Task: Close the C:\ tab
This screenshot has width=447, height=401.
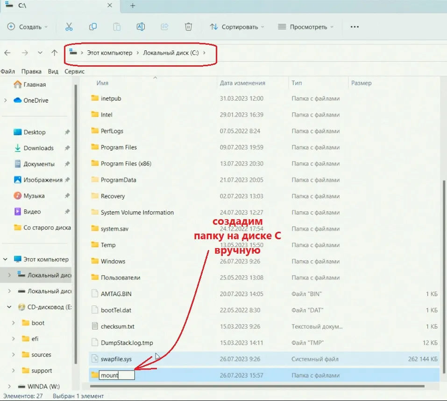Action: tap(110, 6)
